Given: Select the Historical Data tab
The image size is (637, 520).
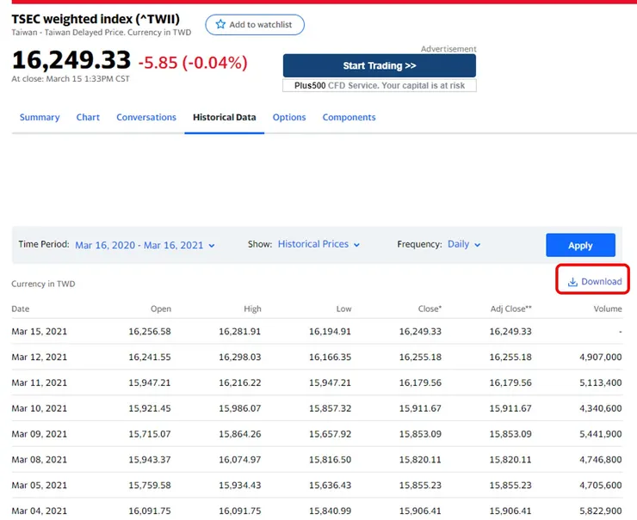Looking at the screenshot, I should tap(225, 117).
